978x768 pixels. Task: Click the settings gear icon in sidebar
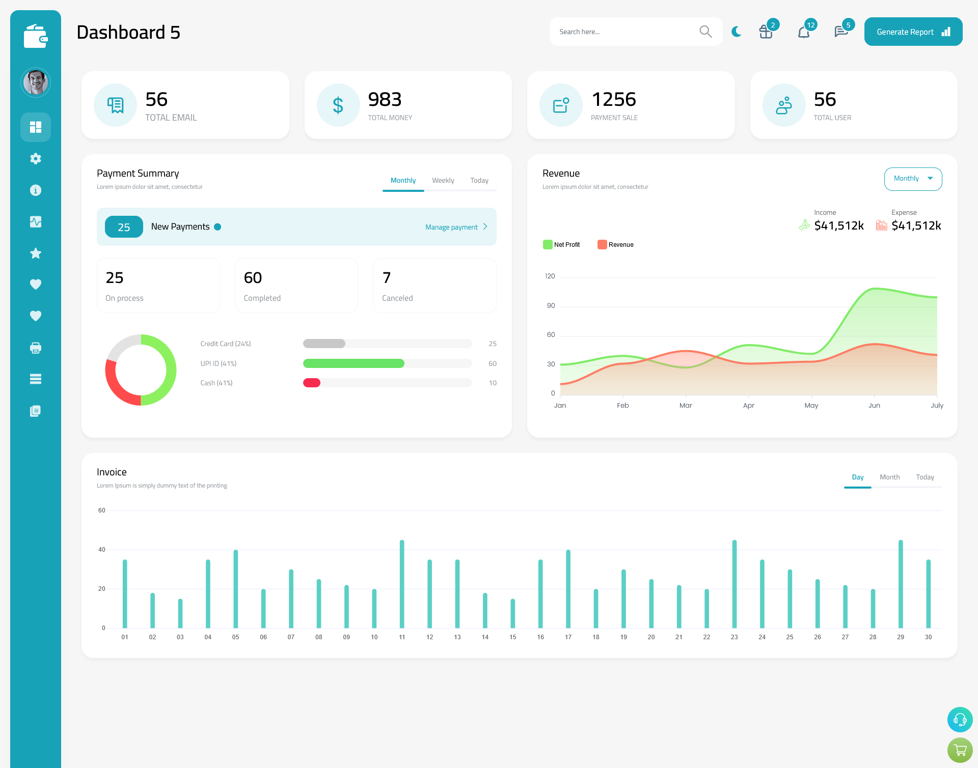click(35, 158)
